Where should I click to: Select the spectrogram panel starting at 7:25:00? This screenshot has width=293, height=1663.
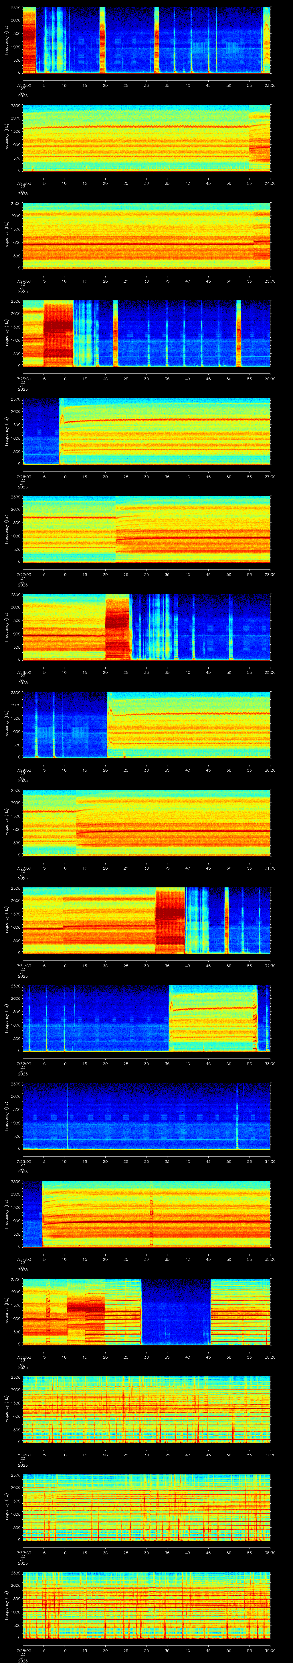(x=147, y=334)
